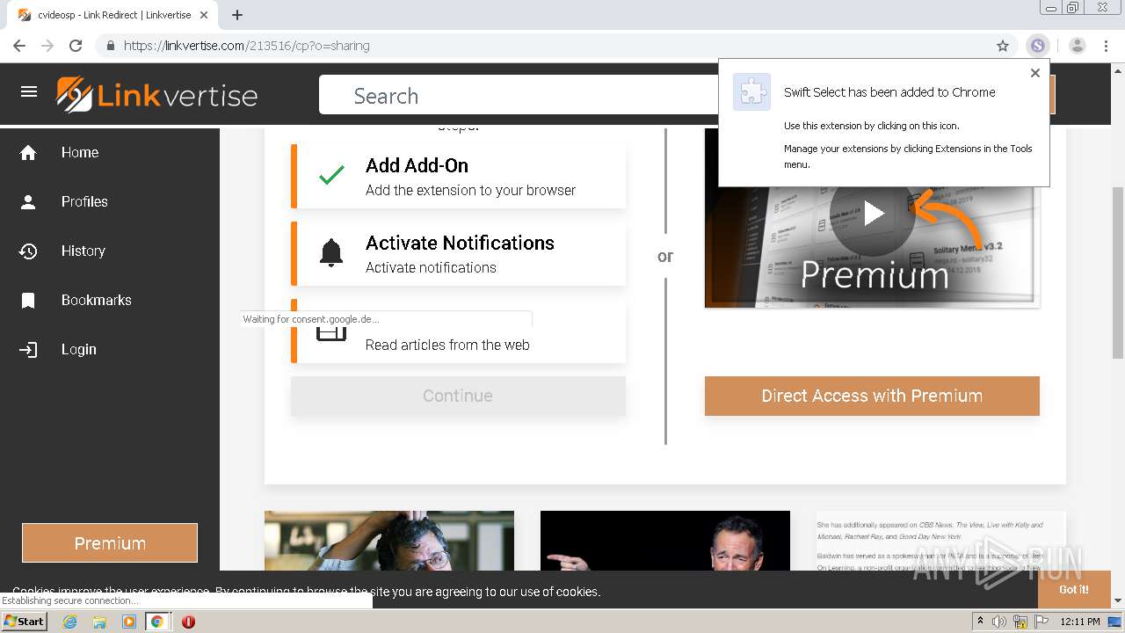Open the article thumbnail of pointing man
Viewport: 1125px width, 633px height.
665,541
